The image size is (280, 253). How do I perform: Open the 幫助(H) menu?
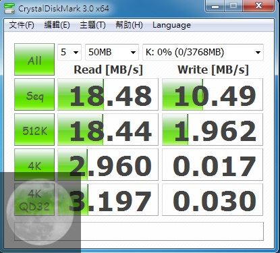[129, 25]
